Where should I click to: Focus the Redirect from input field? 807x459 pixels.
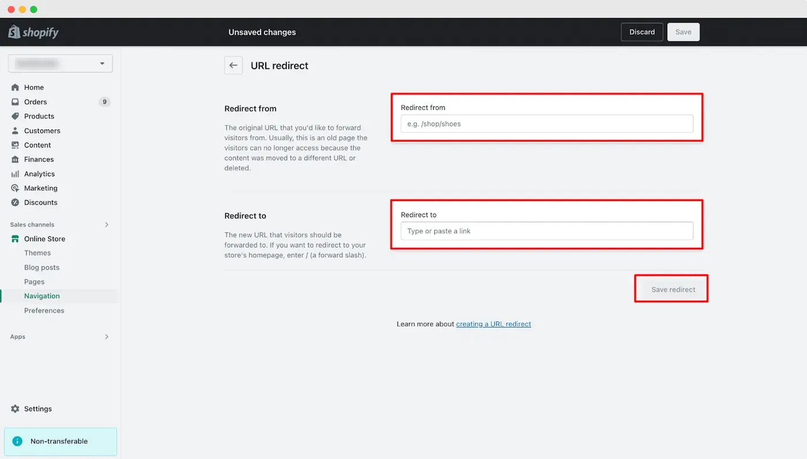[x=547, y=124]
